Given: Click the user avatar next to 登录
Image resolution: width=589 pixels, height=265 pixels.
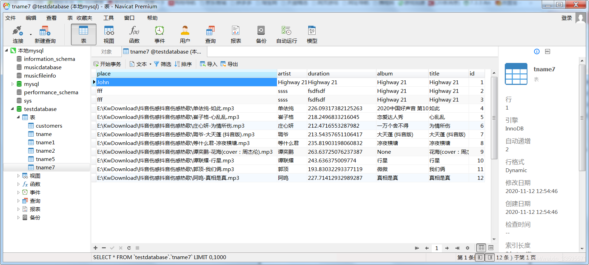Looking at the screenshot, I should 580,18.
